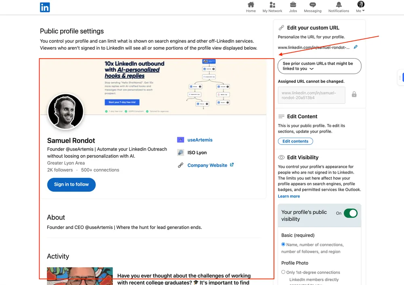Click the link icon beside Company Website
The height and width of the screenshot is (285, 404).
pyautogui.click(x=181, y=165)
